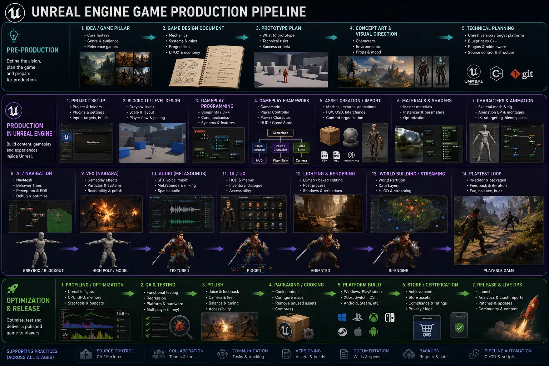Click the Nintendo Switch platform logo
This screenshot has height=366, width=549.
390,317
